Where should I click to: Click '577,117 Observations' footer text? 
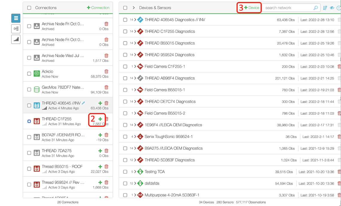click(251, 202)
